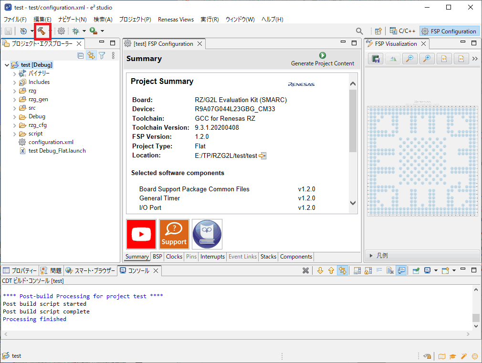Pin the console view

(x=416, y=270)
